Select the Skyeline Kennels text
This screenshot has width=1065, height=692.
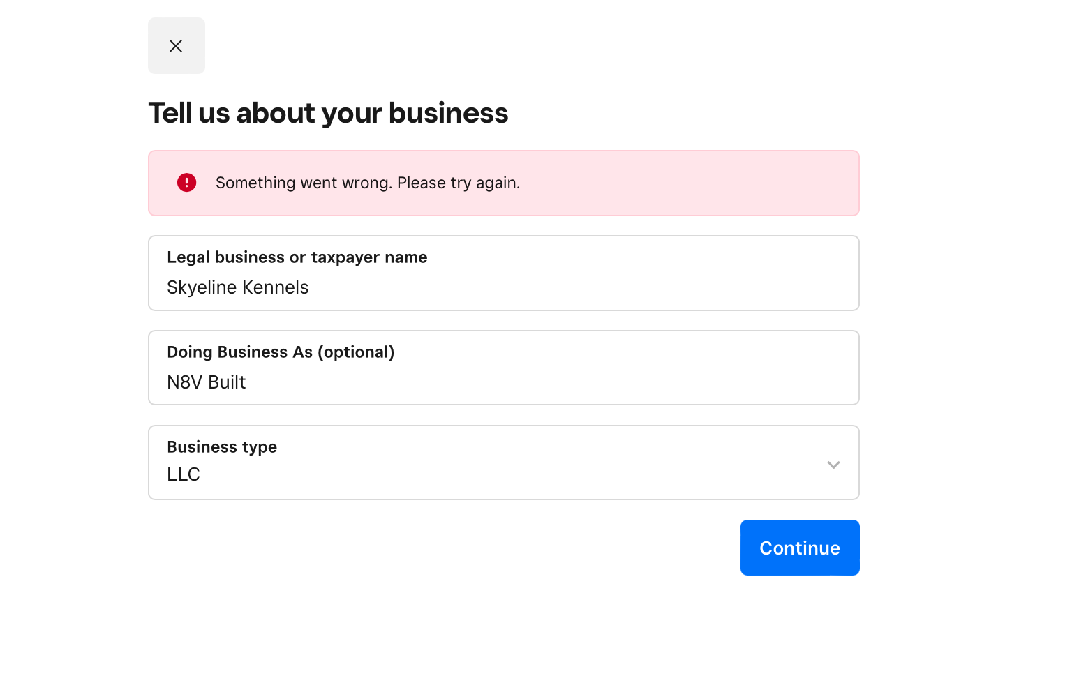point(237,287)
